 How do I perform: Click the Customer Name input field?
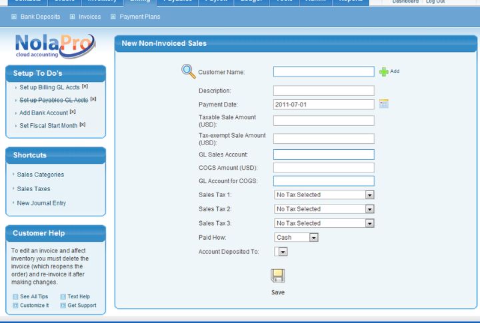pyautogui.click(x=323, y=72)
